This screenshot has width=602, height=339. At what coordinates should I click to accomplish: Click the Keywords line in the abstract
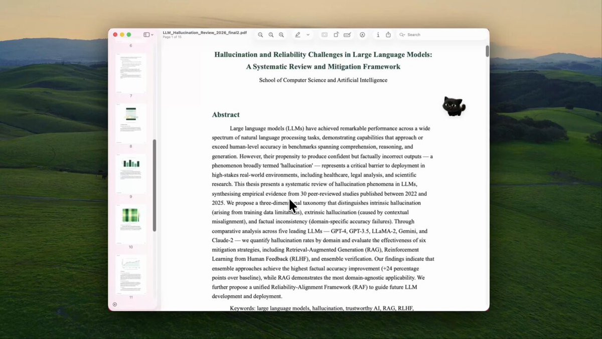322,308
